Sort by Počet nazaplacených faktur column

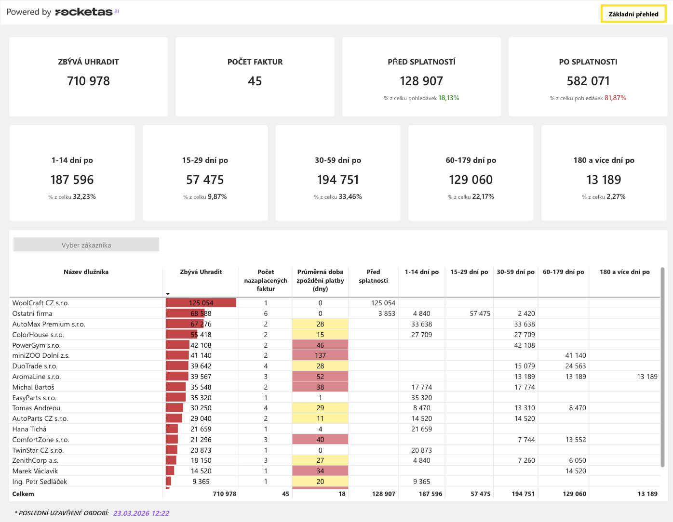[x=266, y=280]
